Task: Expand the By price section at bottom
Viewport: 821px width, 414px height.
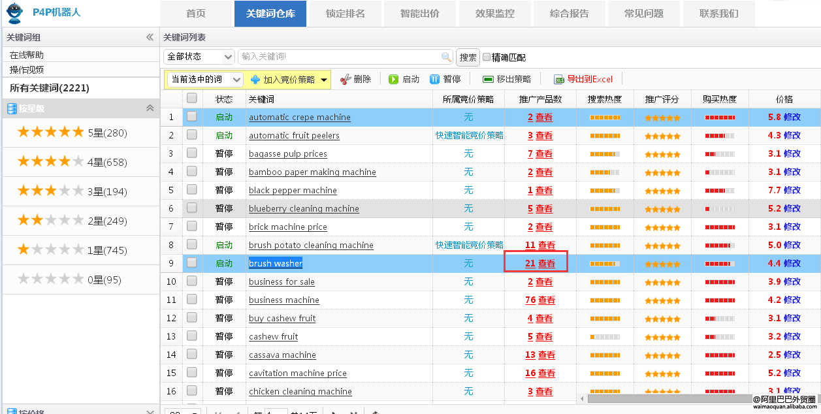Action: point(150,412)
